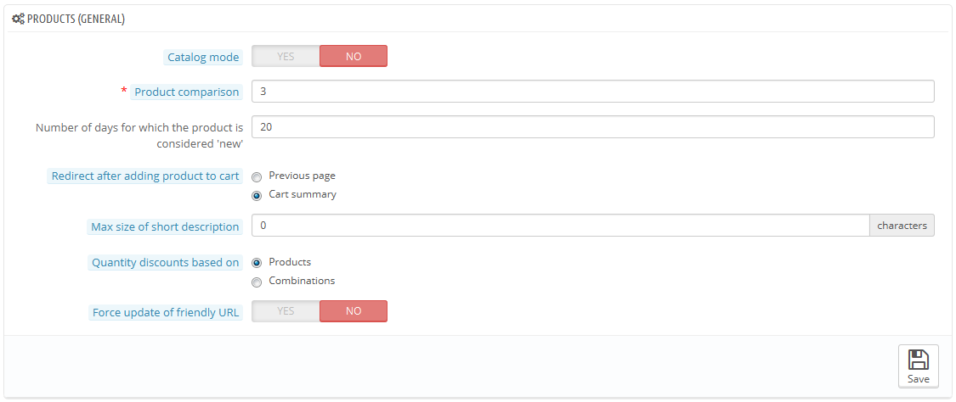Click the Save floppy disk icon
The width and height of the screenshot is (956, 402).
(x=919, y=360)
